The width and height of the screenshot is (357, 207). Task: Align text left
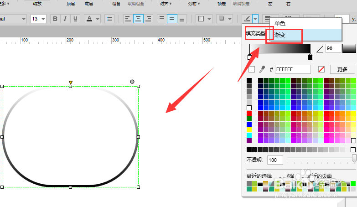click(128, 19)
